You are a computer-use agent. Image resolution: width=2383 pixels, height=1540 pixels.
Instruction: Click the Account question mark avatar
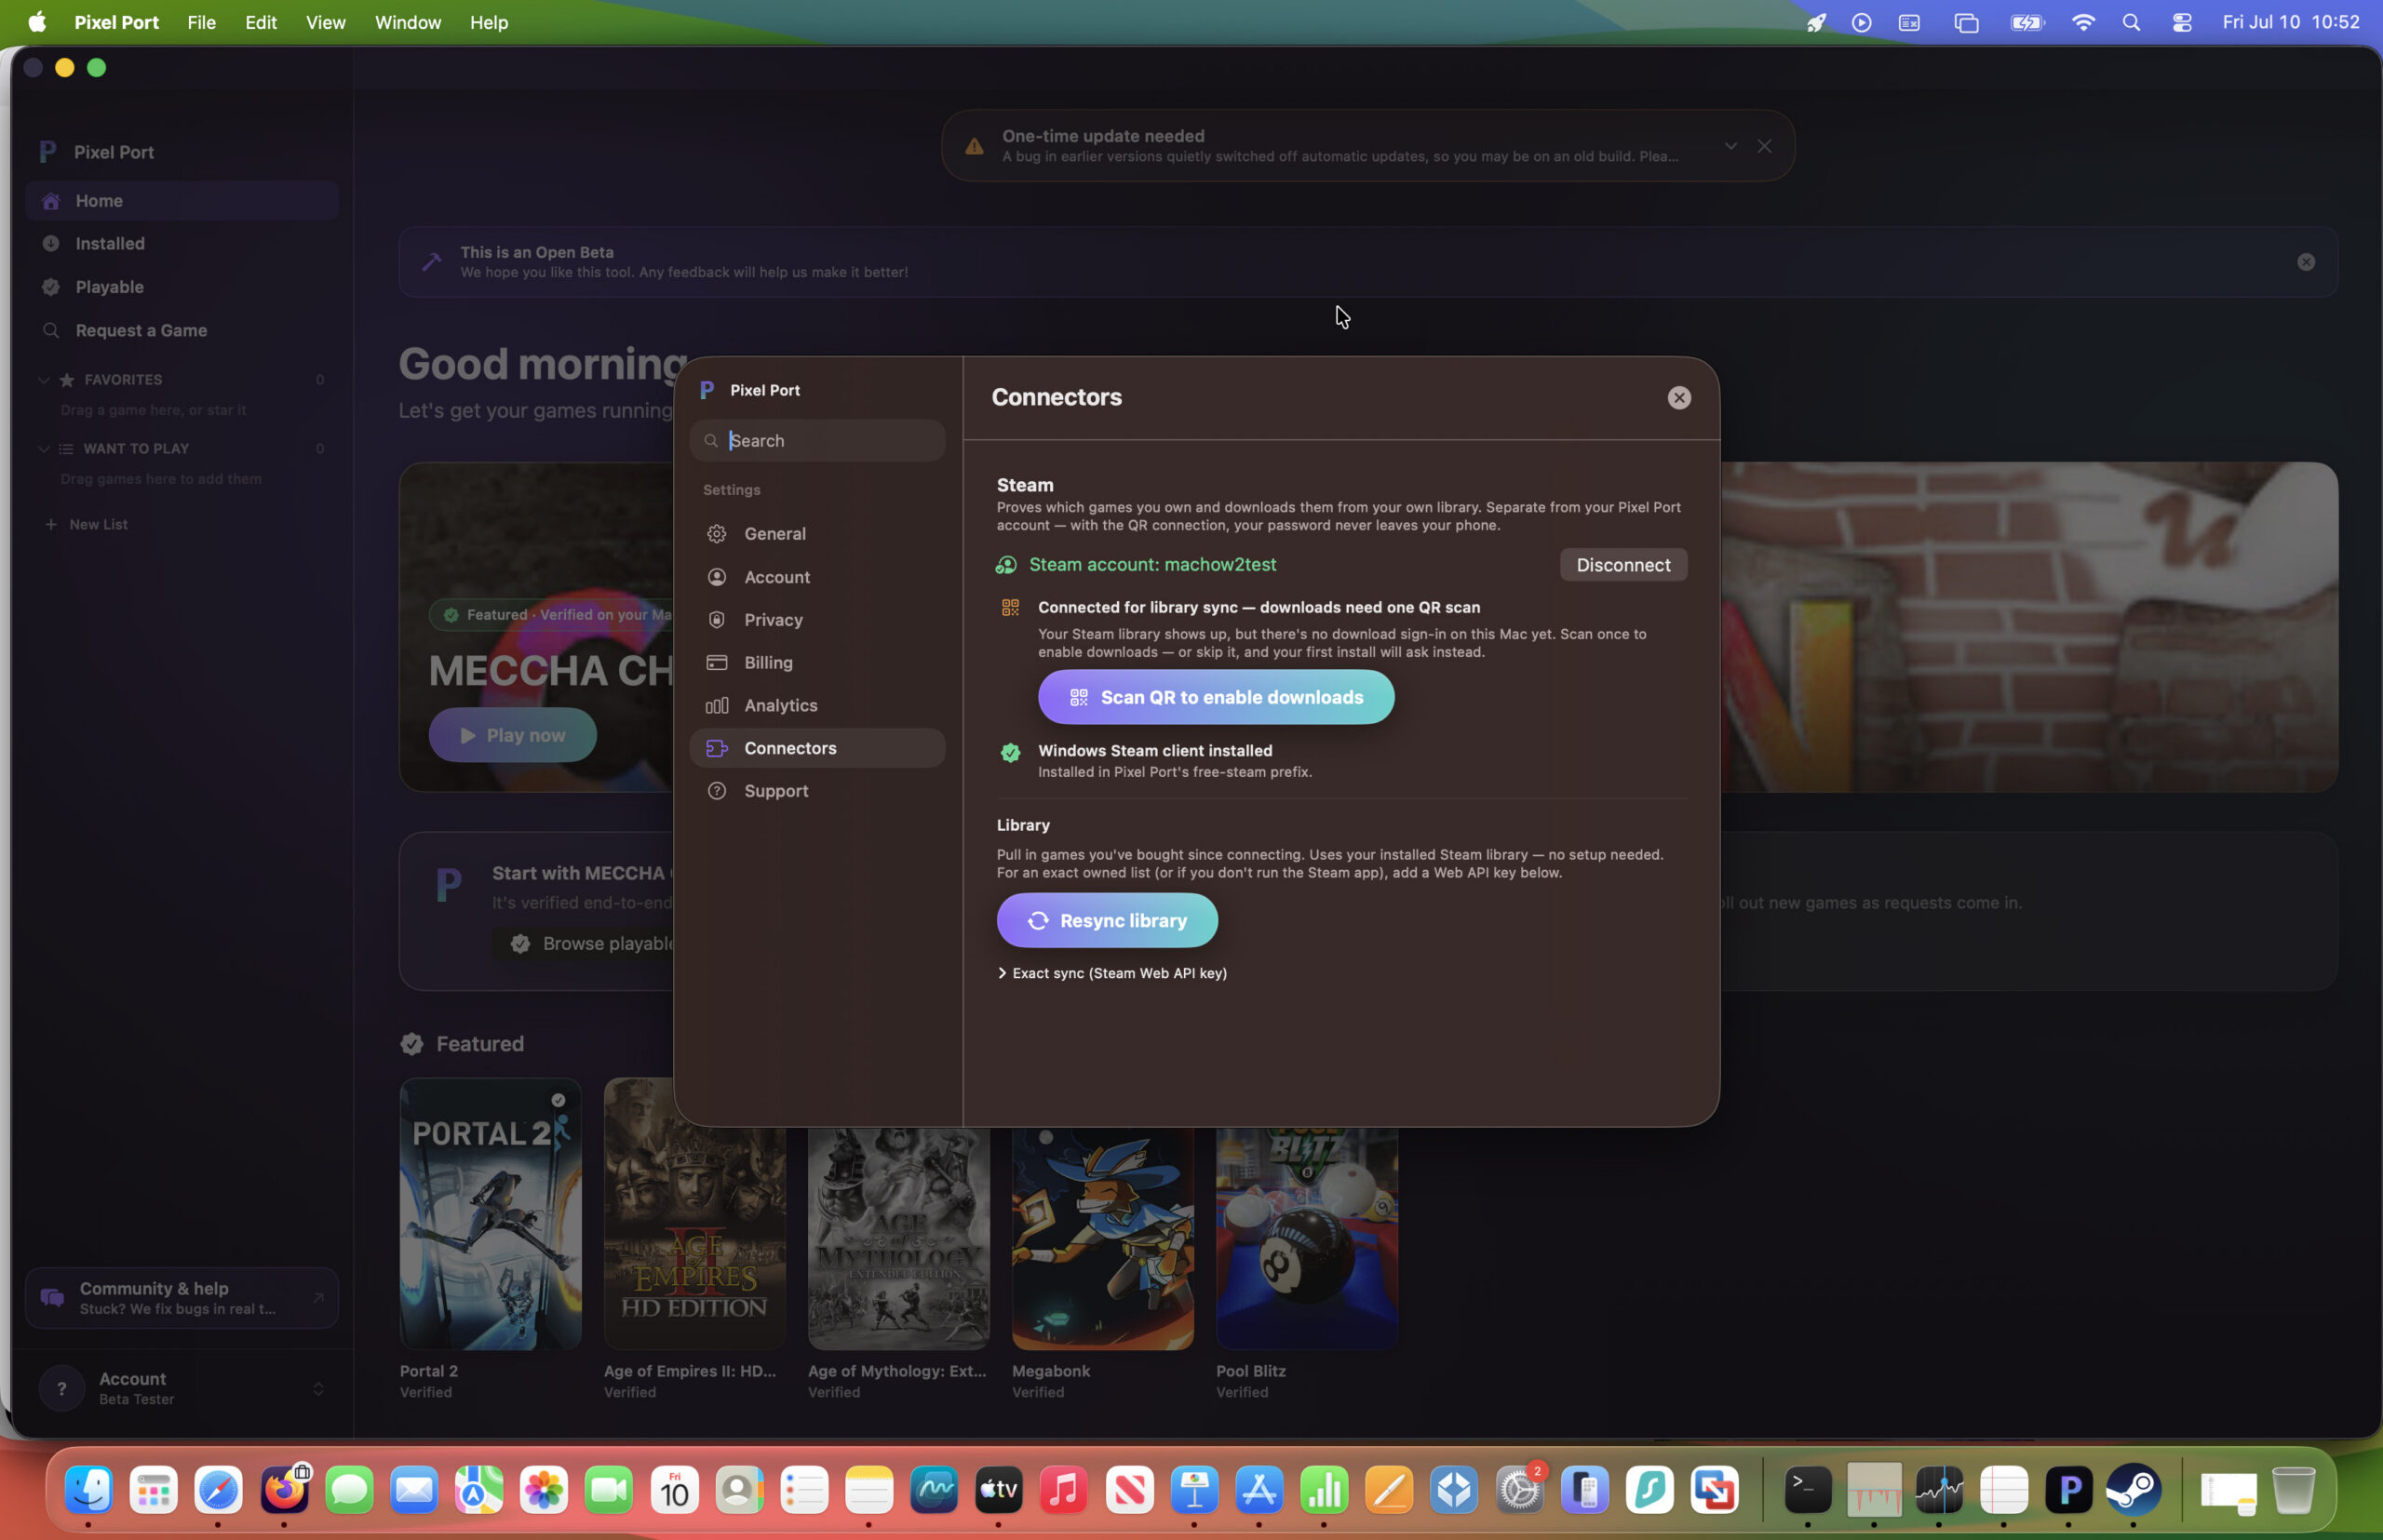pos(61,1388)
